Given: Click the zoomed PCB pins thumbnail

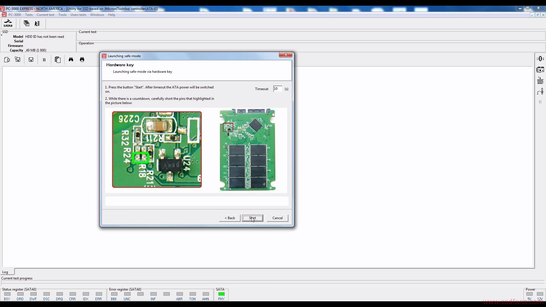Looking at the screenshot, I should click(157, 150).
